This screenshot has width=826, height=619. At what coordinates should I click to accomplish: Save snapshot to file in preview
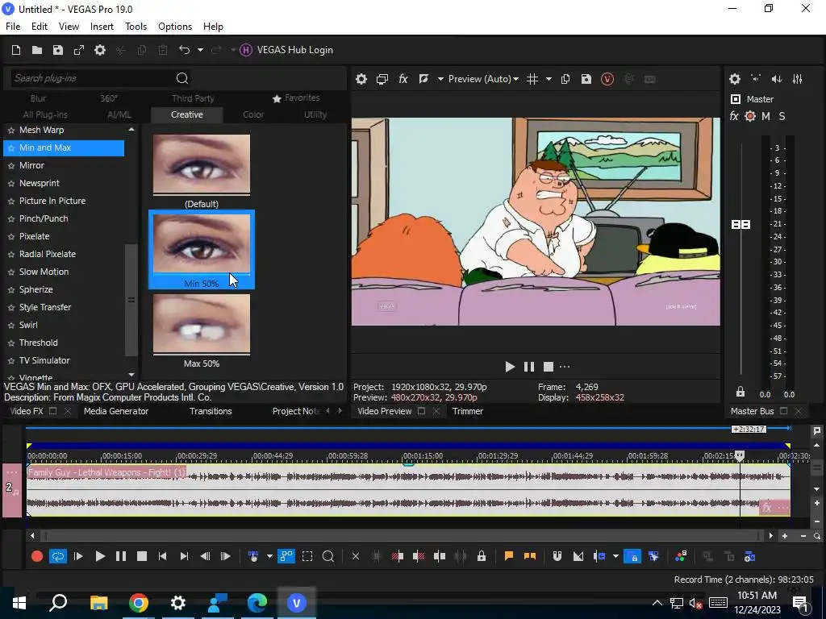coord(586,79)
